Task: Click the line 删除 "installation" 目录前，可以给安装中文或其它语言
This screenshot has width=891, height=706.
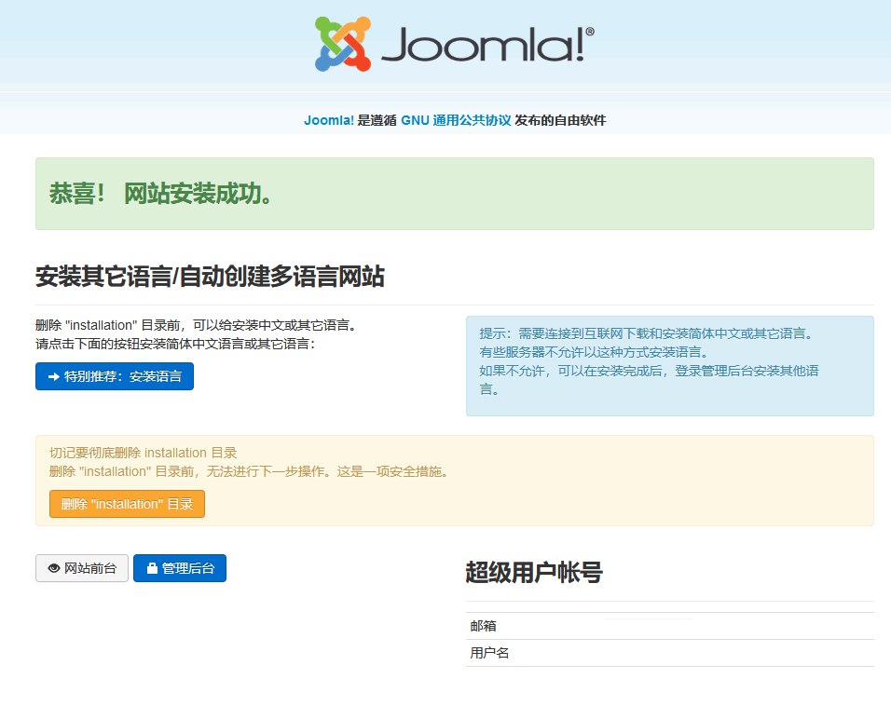Action: (196, 325)
